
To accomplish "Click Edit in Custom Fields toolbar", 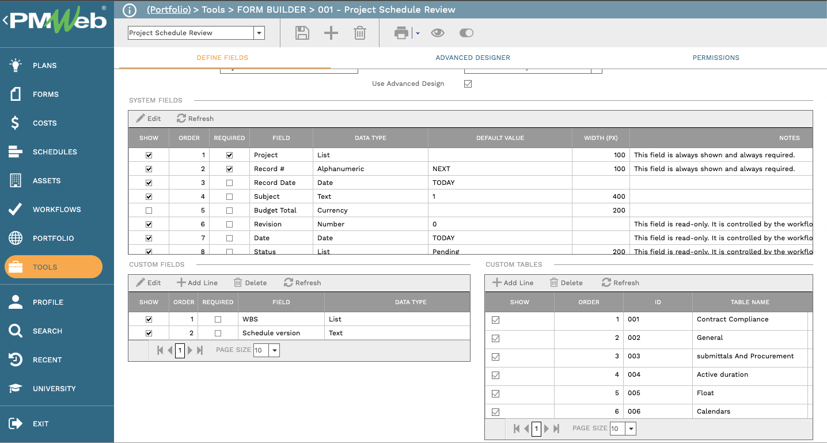I will point(149,283).
